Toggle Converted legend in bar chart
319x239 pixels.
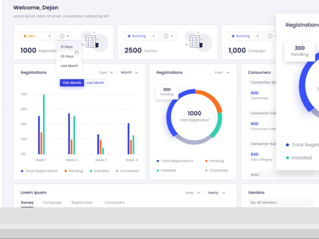[x=127, y=171]
